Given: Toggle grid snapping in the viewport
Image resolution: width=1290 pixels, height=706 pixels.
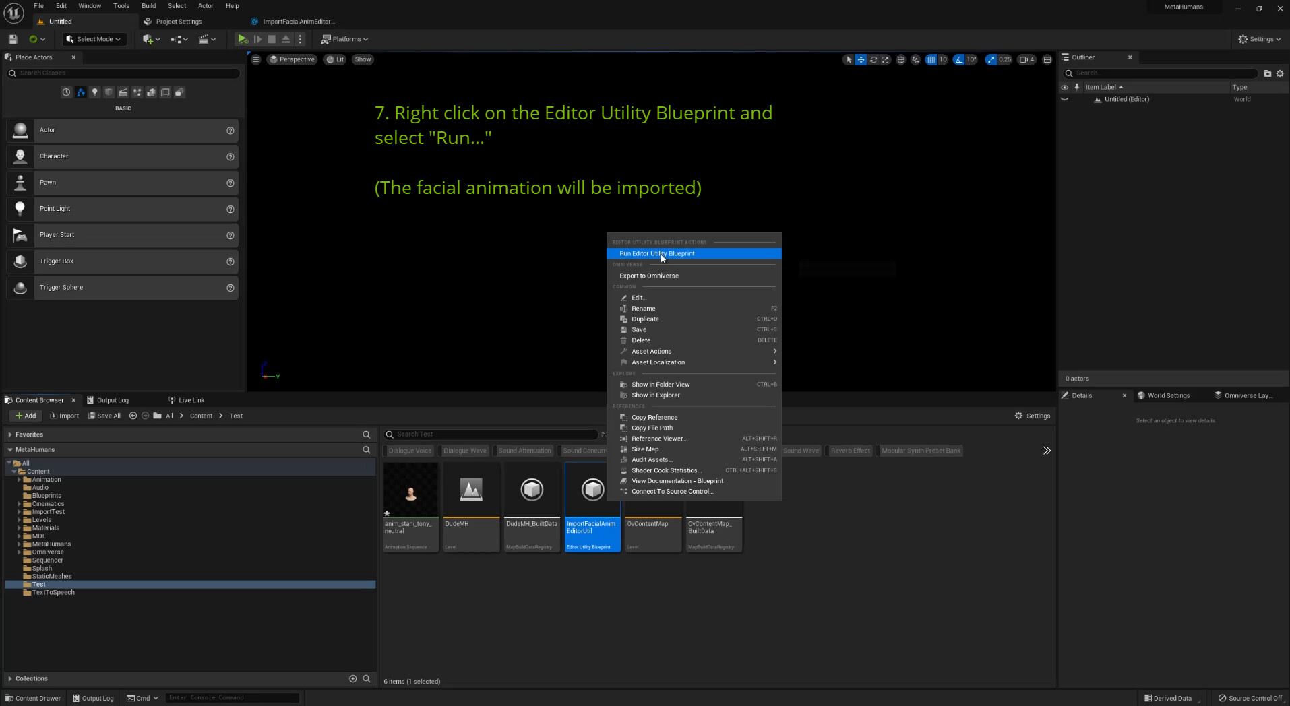Looking at the screenshot, I should 931,59.
